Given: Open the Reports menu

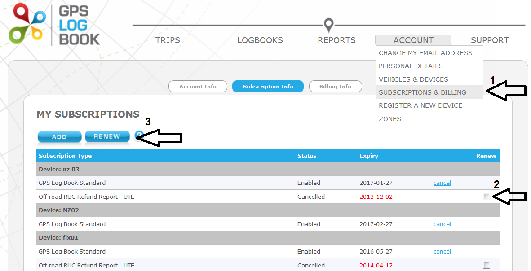Looking at the screenshot, I should coord(336,40).
